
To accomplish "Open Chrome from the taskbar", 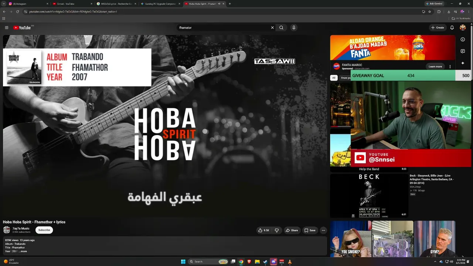I will pos(241,262).
